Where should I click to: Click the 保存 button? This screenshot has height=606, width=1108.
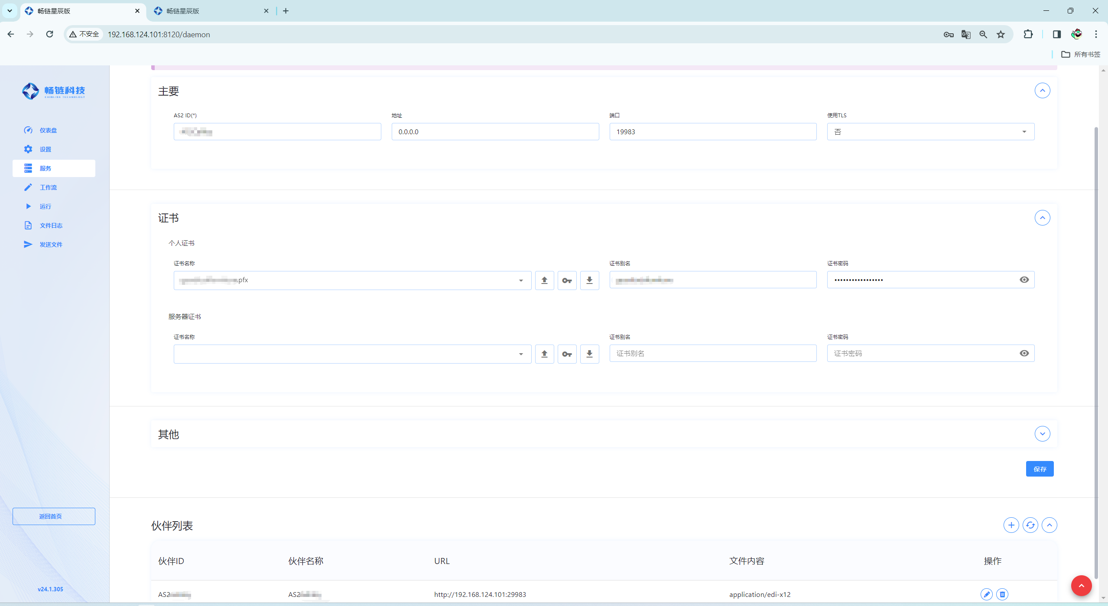pyautogui.click(x=1040, y=469)
